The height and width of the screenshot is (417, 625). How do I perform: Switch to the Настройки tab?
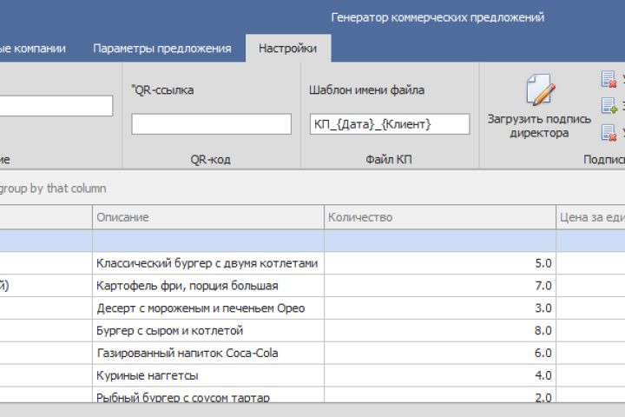tap(287, 49)
